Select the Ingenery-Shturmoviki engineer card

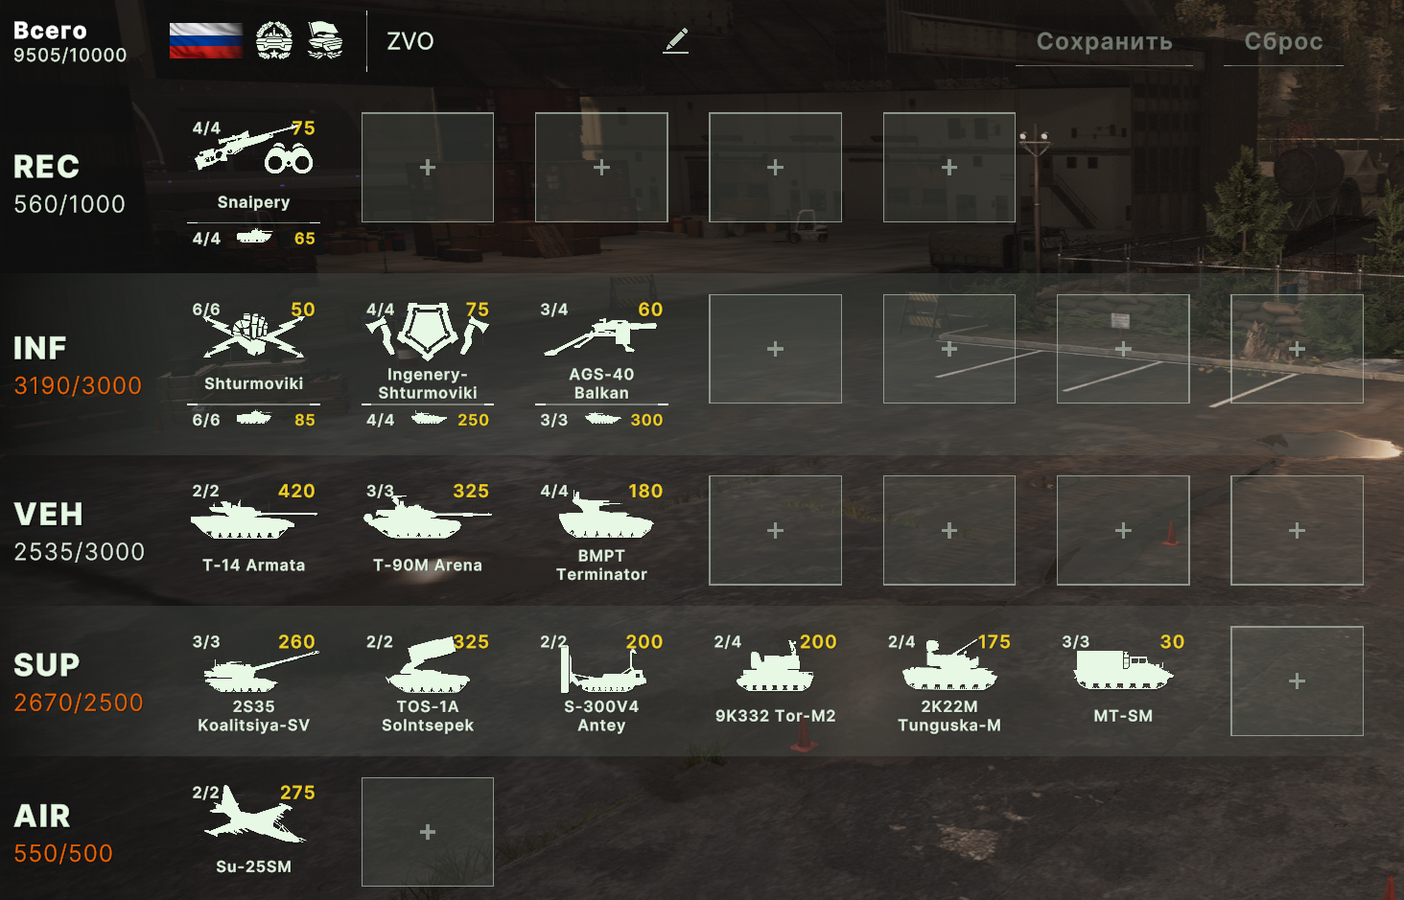[428, 349]
